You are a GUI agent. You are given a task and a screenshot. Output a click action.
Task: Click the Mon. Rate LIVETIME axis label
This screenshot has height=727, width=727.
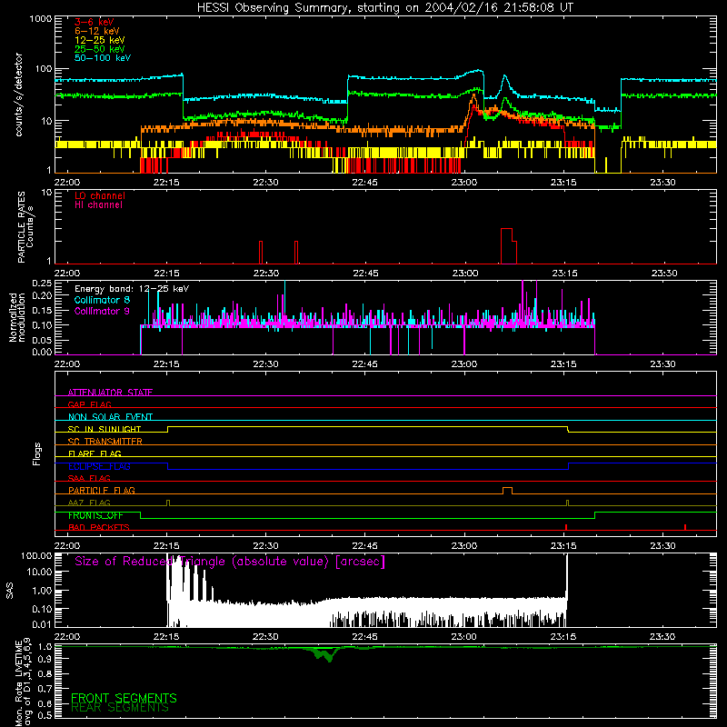(24, 683)
